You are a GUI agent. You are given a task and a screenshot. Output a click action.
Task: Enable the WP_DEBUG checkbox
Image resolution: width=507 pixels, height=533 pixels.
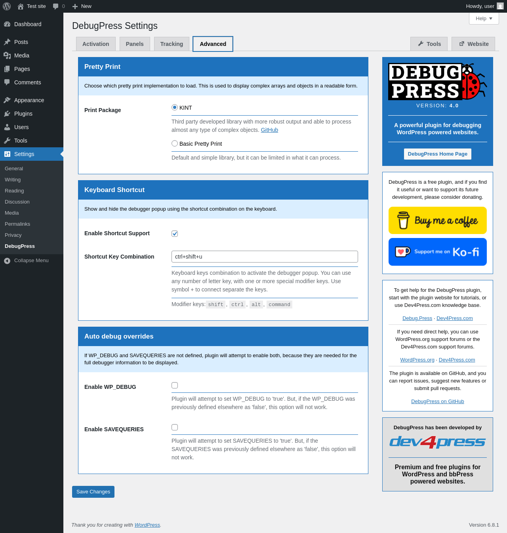175,385
